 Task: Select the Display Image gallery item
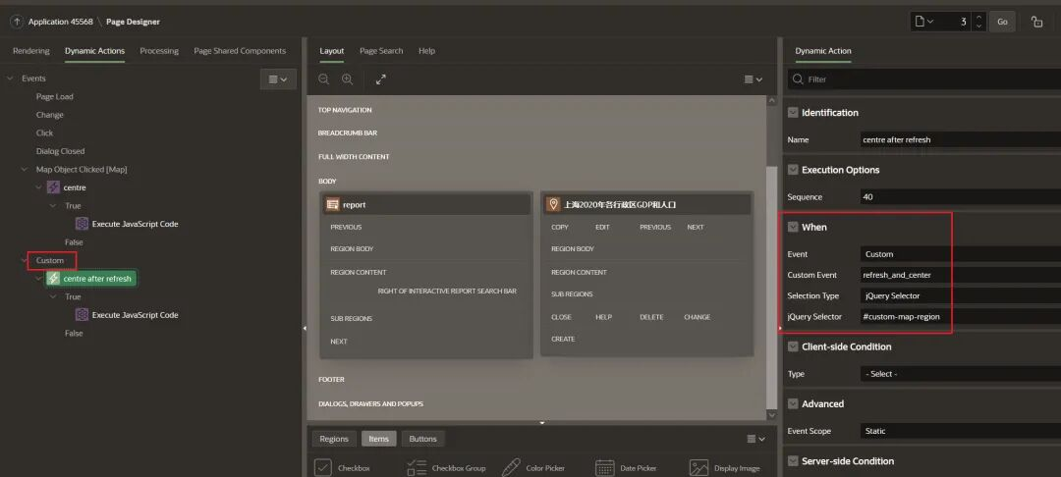[725, 467]
